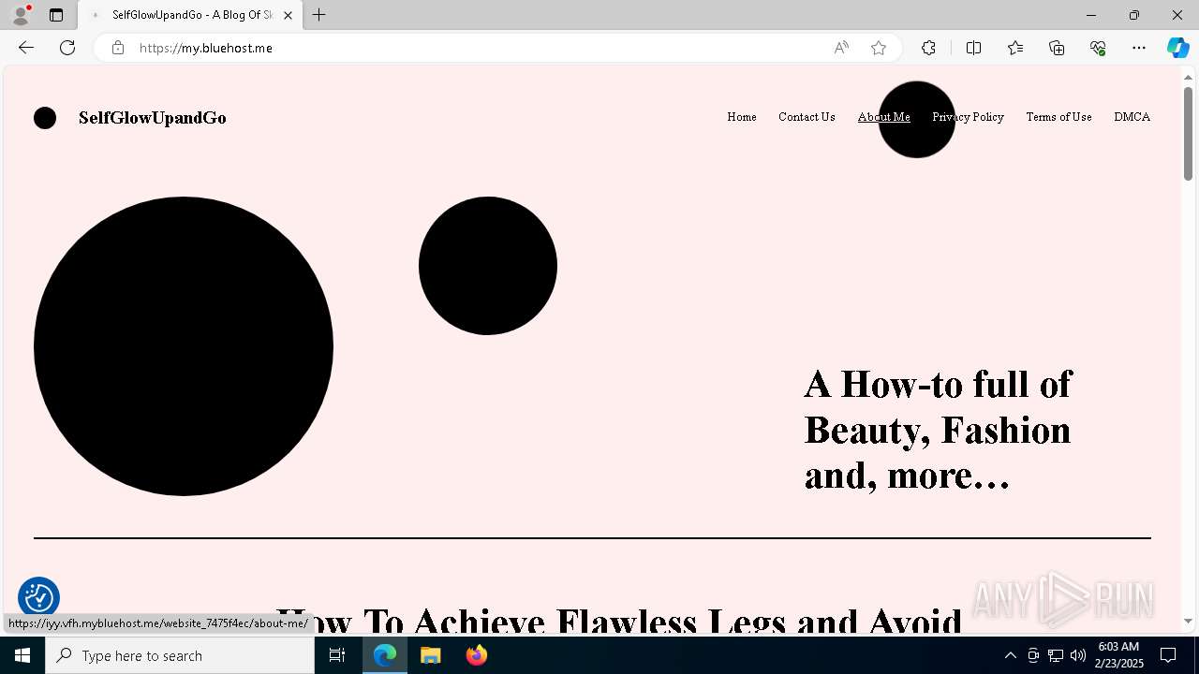
Task: Close the SelfGlowUpandGo browser tab
Action: pyautogui.click(x=288, y=15)
